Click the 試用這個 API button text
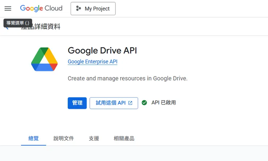 pos(110,103)
